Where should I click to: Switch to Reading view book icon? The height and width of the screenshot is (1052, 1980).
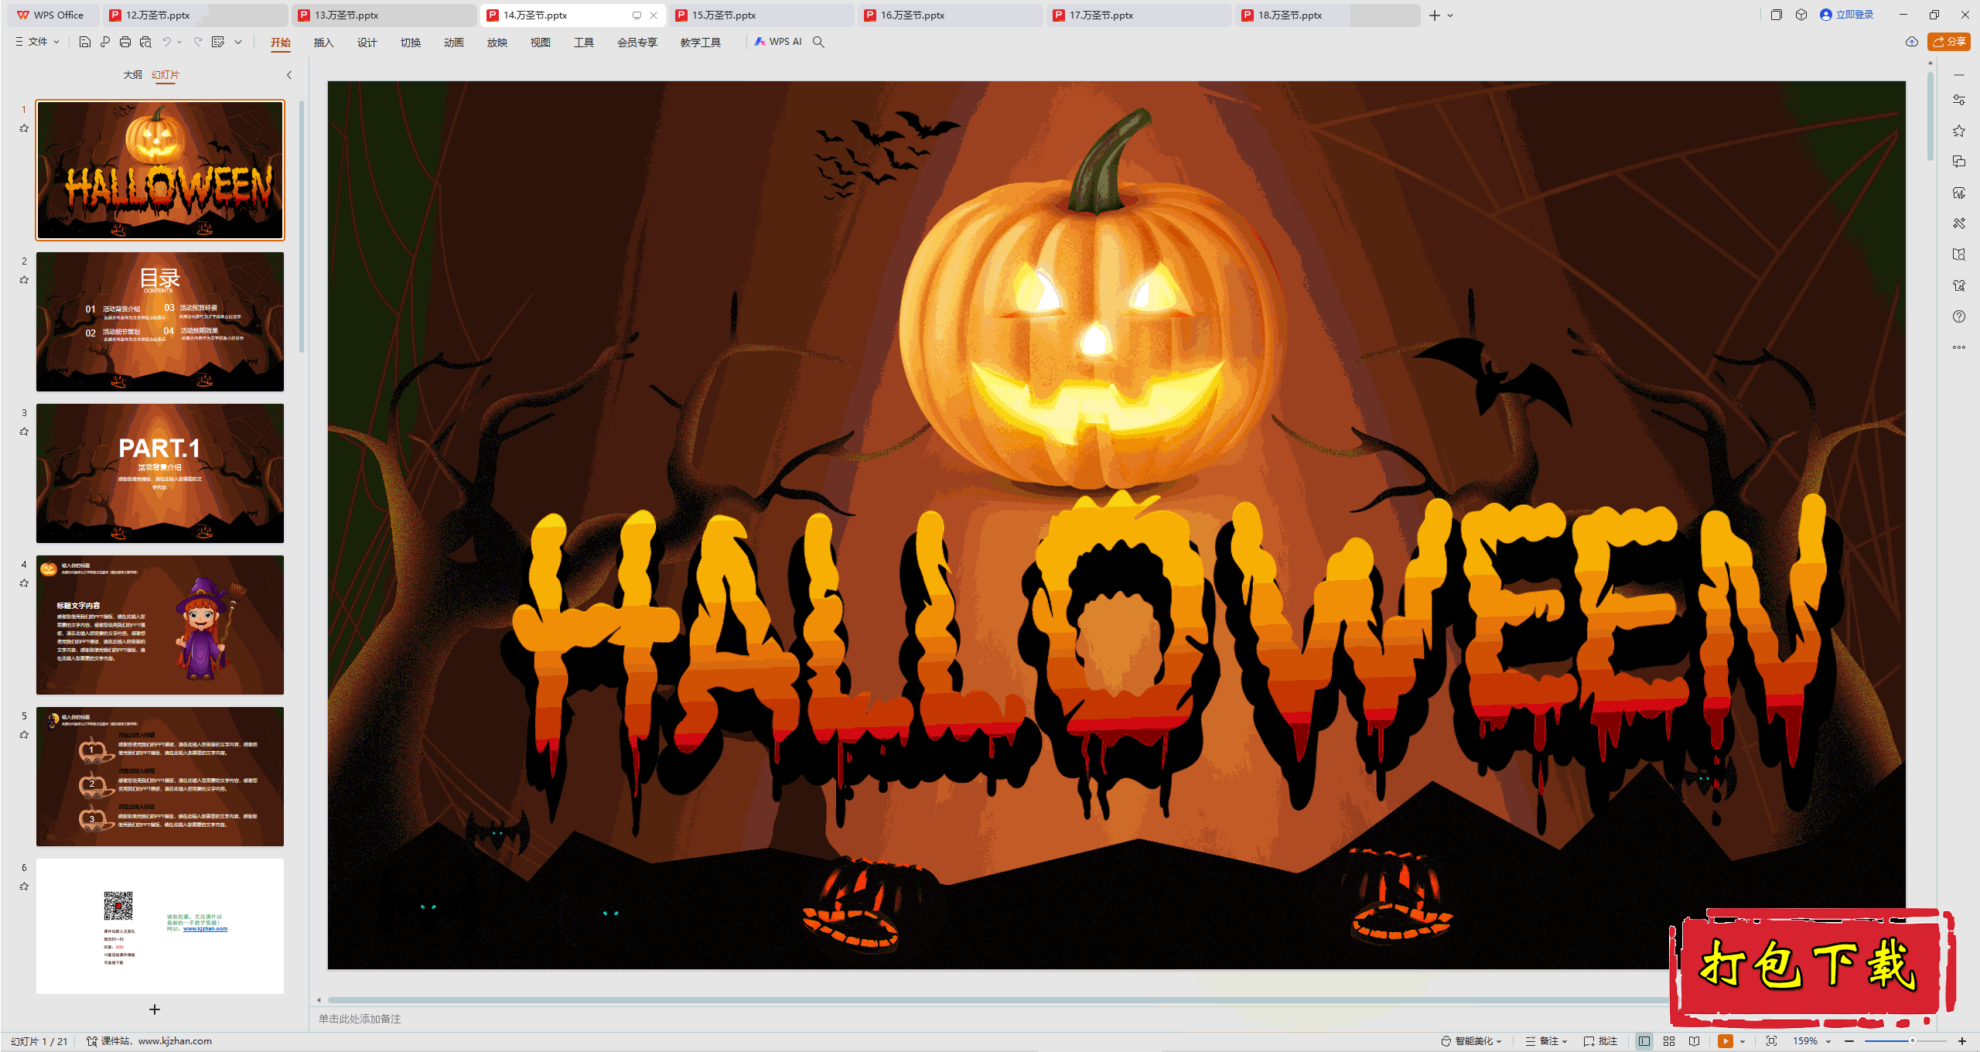click(1695, 1041)
